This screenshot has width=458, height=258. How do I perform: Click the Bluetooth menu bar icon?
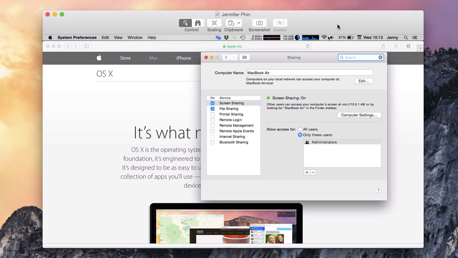235,38
